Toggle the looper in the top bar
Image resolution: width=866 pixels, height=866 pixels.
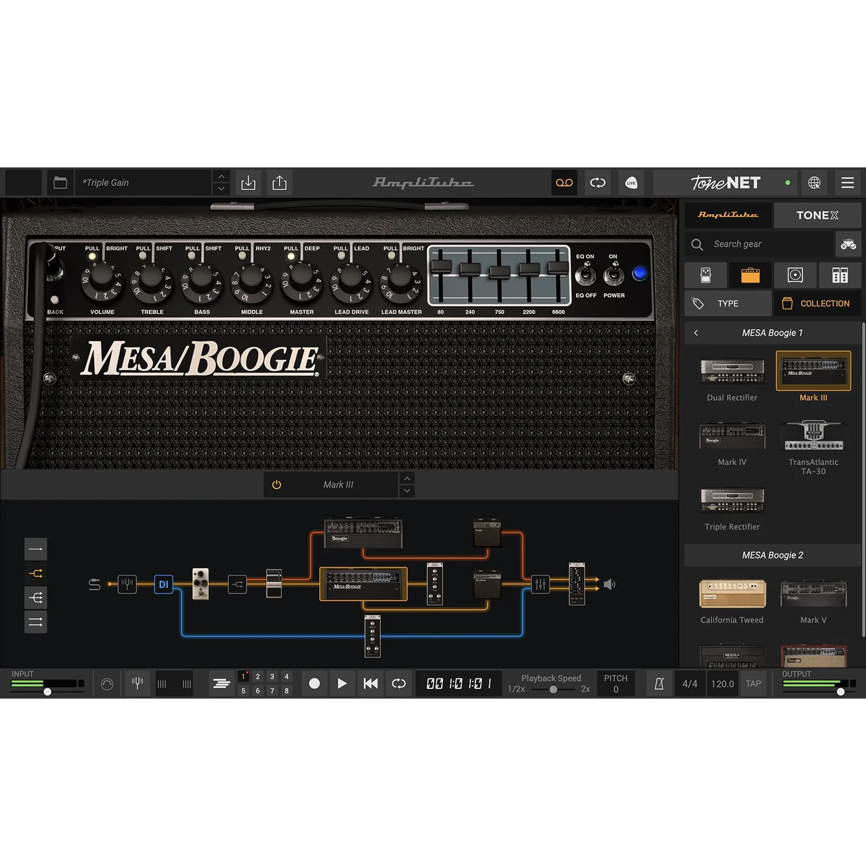[564, 183]
